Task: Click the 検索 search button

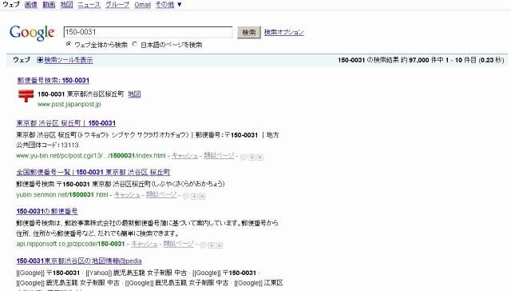Action: coord(249,32)
